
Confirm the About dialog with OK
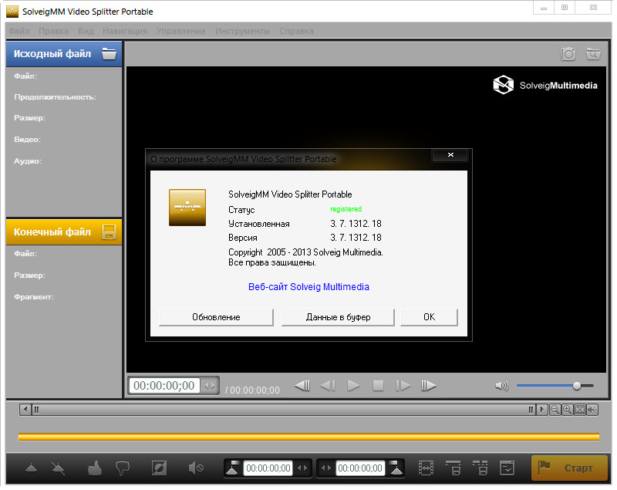coord(429,317)
